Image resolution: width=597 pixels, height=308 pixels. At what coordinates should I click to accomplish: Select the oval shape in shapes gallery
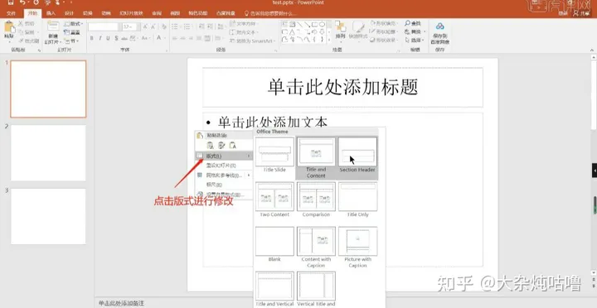[322, 24]
